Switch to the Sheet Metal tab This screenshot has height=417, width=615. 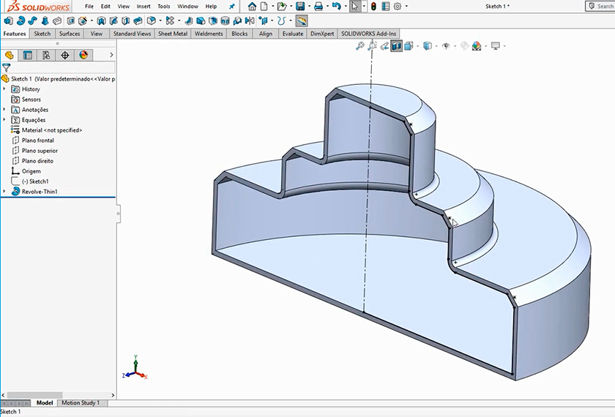pos(173,34)
